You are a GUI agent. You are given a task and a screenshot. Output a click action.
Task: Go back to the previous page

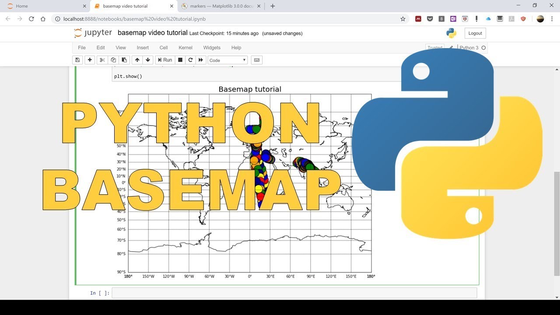point(8,19)
